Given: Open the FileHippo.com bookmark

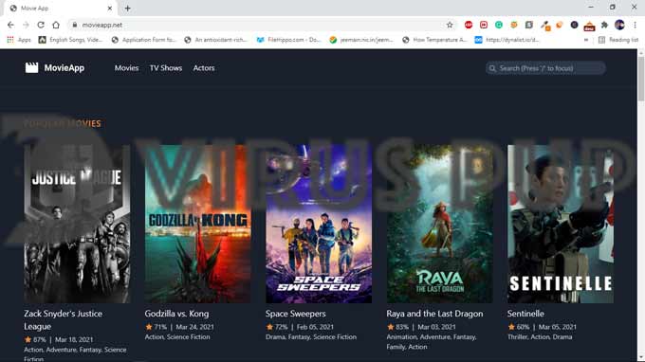Looking at the screenshot, I should (288, 40).
